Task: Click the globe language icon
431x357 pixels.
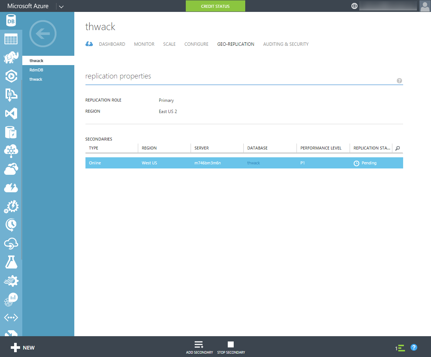Action: point(354,6)
